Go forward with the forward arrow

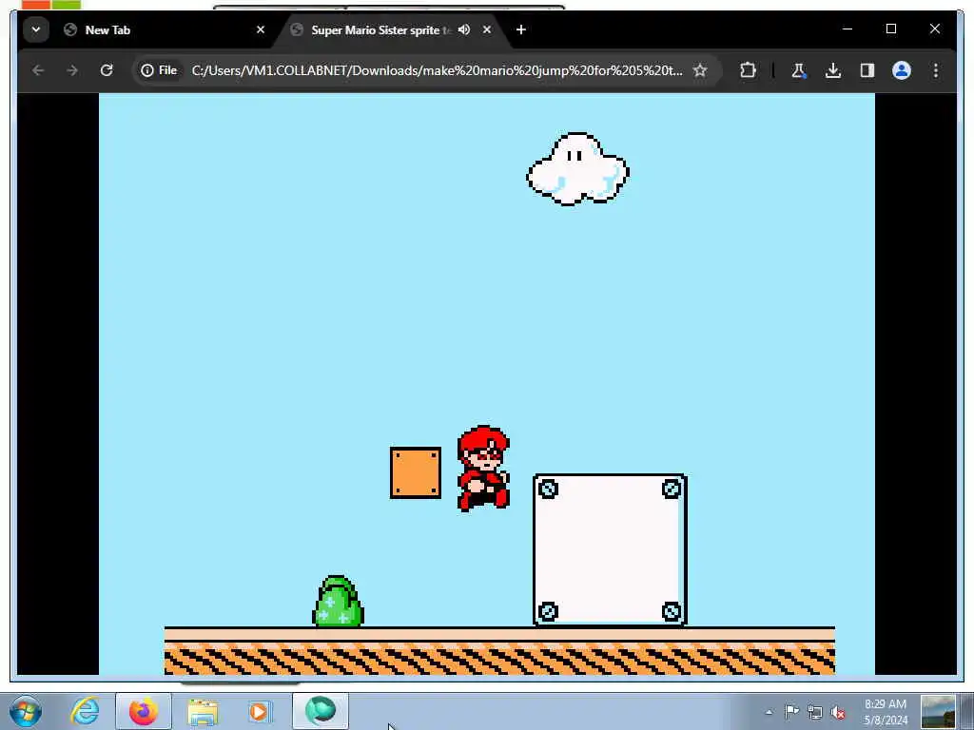[x=72, y=70]
